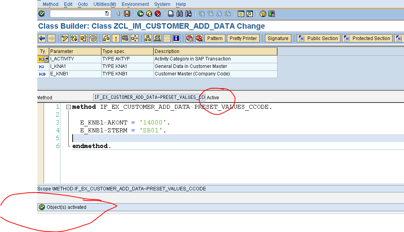Collapse the method code block
The width and height of the screenshot is (404, 232).
tap(69, 106)
